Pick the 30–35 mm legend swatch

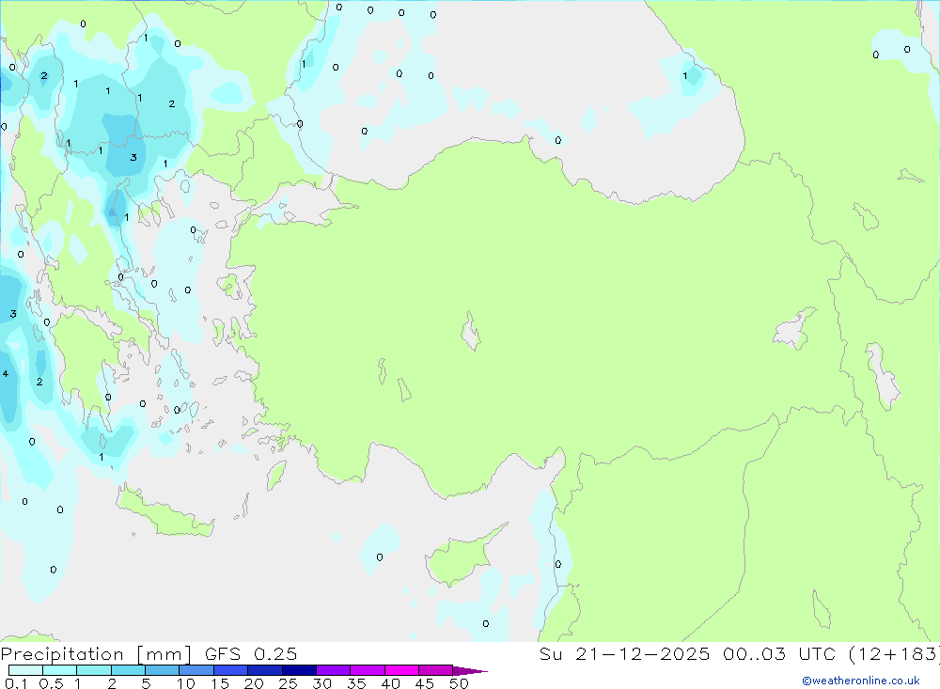333,670
